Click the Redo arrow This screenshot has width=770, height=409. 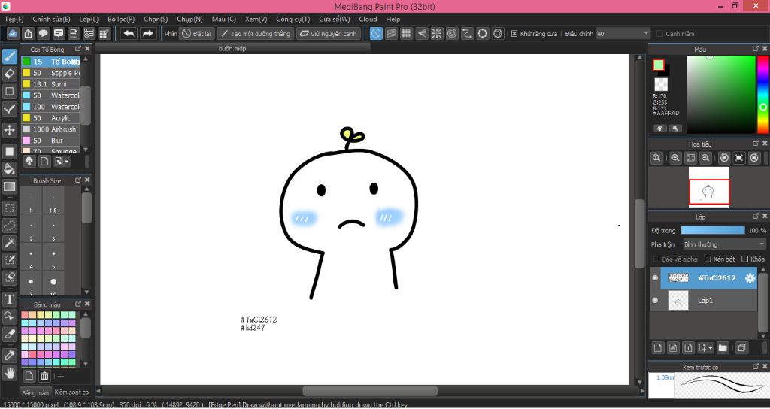tap(147, 33)
